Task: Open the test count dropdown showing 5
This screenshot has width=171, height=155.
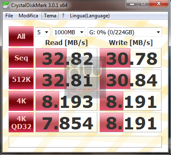Action: click(x=43, y=32)
